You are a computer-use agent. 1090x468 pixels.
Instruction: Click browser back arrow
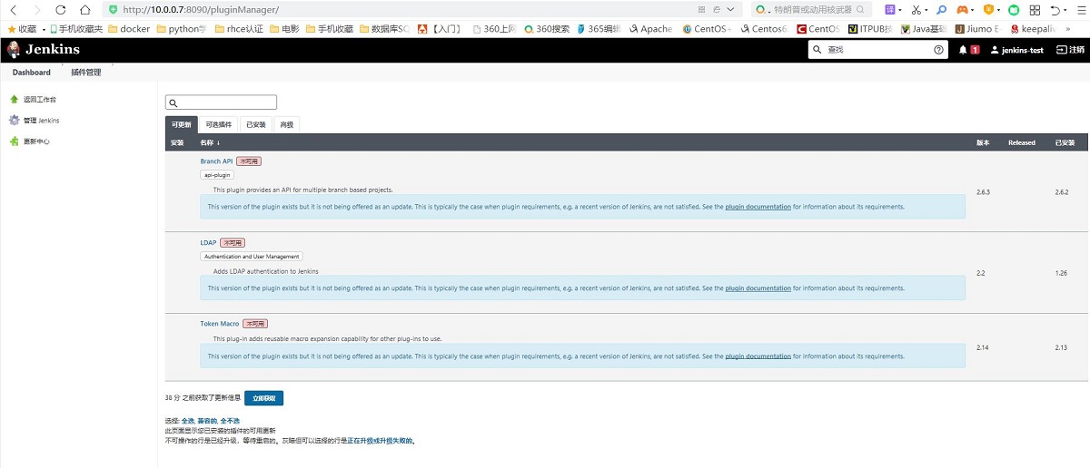[13, 9]
